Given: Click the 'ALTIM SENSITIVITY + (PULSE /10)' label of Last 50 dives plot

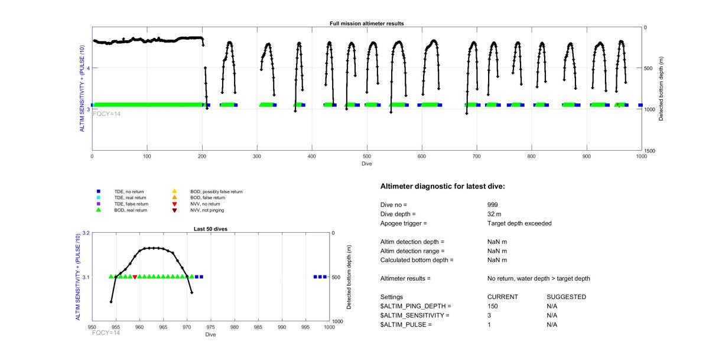Looking at the screenshot, I should 77,277.
